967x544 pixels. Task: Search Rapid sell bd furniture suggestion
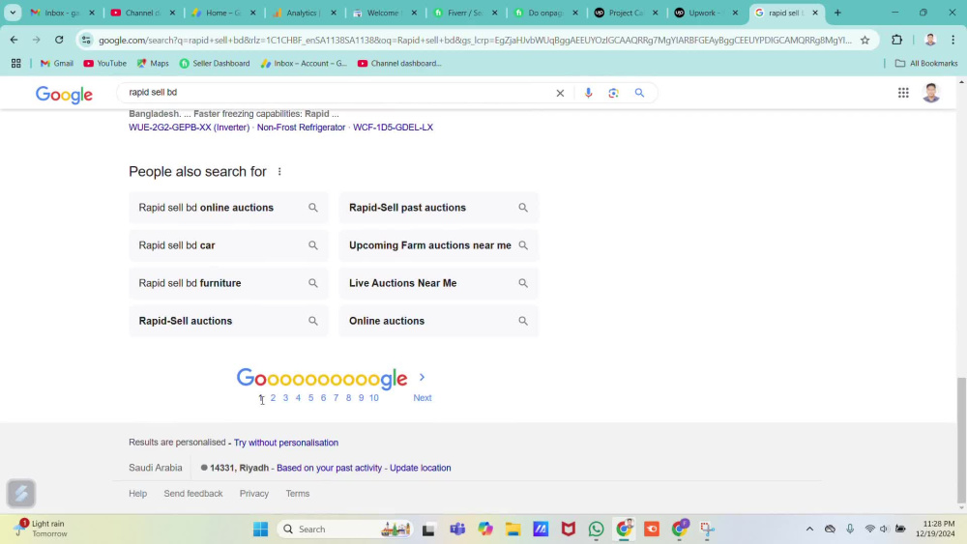[x=228, y=283]
